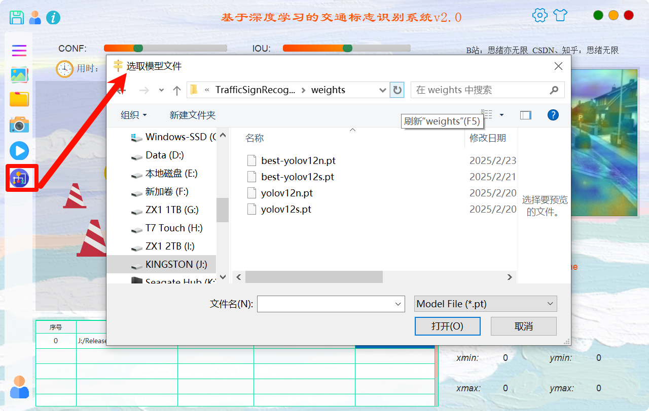This screenshot has height=411, width=649.
Task: Expand the chevron between TrafficSignRecog and weights
Action: [304, 90]
